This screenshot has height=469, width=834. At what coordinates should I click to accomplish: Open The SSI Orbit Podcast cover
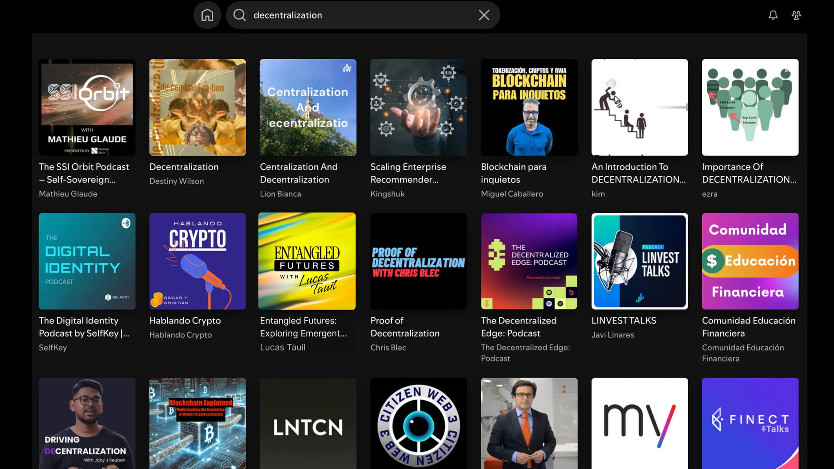87,107
